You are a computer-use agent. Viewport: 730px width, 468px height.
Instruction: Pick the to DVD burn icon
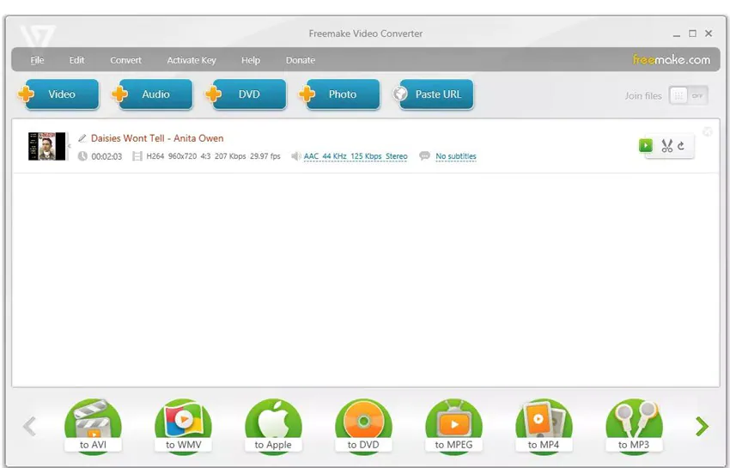point(363,426)
